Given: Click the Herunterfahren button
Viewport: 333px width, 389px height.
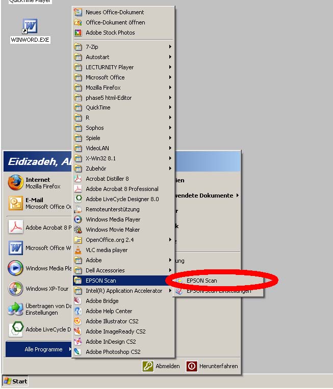Looking at the screenshot, I should click(x=212, y=366).
